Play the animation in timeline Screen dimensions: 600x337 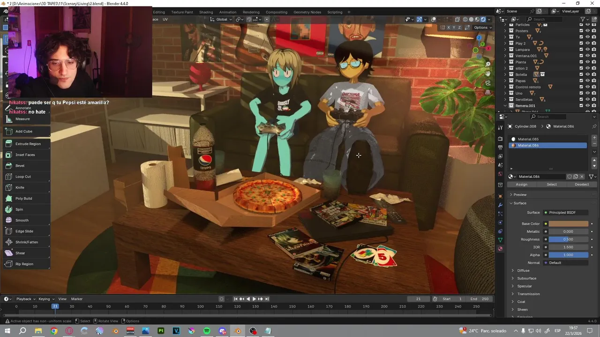click(254, 299)
